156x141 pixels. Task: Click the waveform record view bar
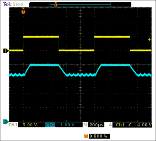point(80,5)
